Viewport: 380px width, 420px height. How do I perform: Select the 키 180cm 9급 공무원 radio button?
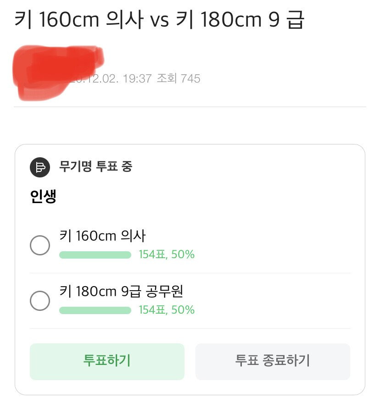point(40,301)
